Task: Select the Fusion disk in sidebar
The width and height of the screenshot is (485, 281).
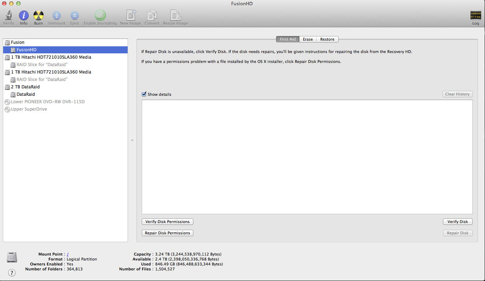Action: [x=65, y=42]
